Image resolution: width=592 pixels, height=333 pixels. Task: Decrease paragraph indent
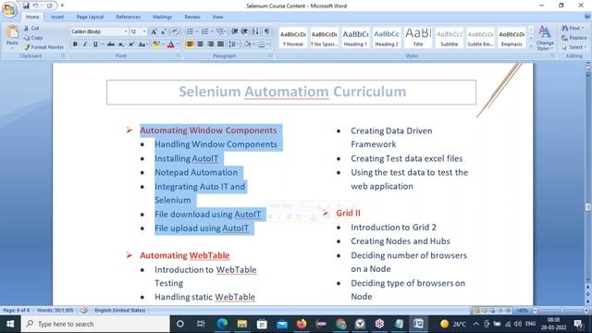pos(234,31)
